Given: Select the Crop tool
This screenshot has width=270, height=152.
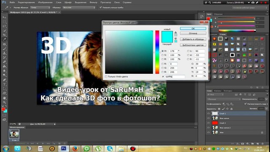Looking at the screenshot, I should [x=4, y=35].
